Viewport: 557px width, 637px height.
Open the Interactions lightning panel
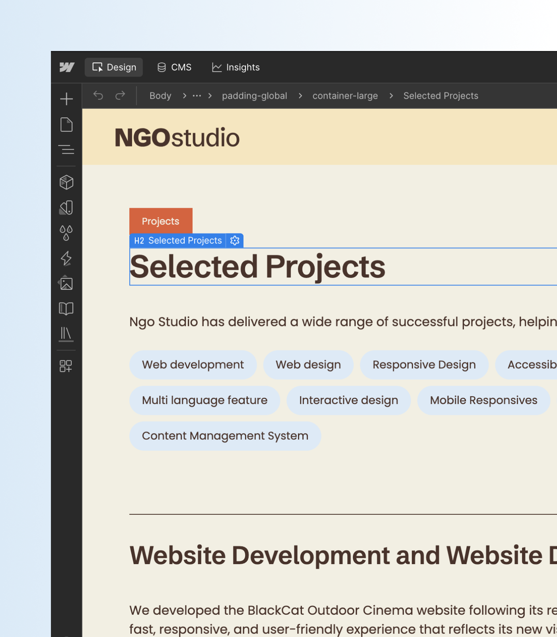[66, 258]
